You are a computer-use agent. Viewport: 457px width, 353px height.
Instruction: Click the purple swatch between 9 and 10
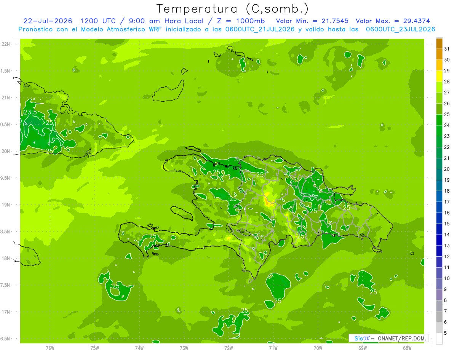point(439,284)
